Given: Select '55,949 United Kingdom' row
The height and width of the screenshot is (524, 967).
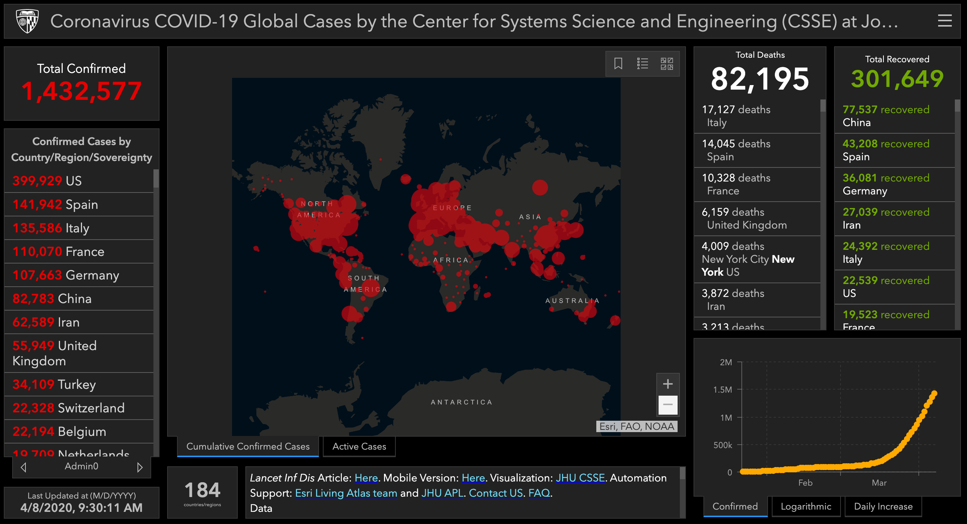Looking at the screenshot, I should tap(79, 354).
